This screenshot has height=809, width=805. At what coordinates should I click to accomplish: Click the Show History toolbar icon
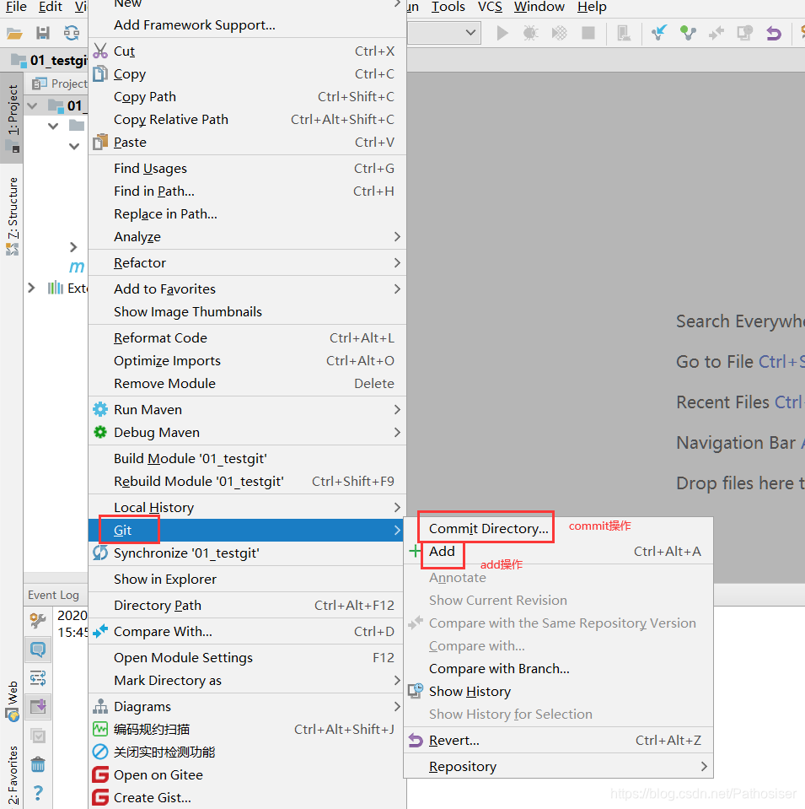tap(744, 34)
